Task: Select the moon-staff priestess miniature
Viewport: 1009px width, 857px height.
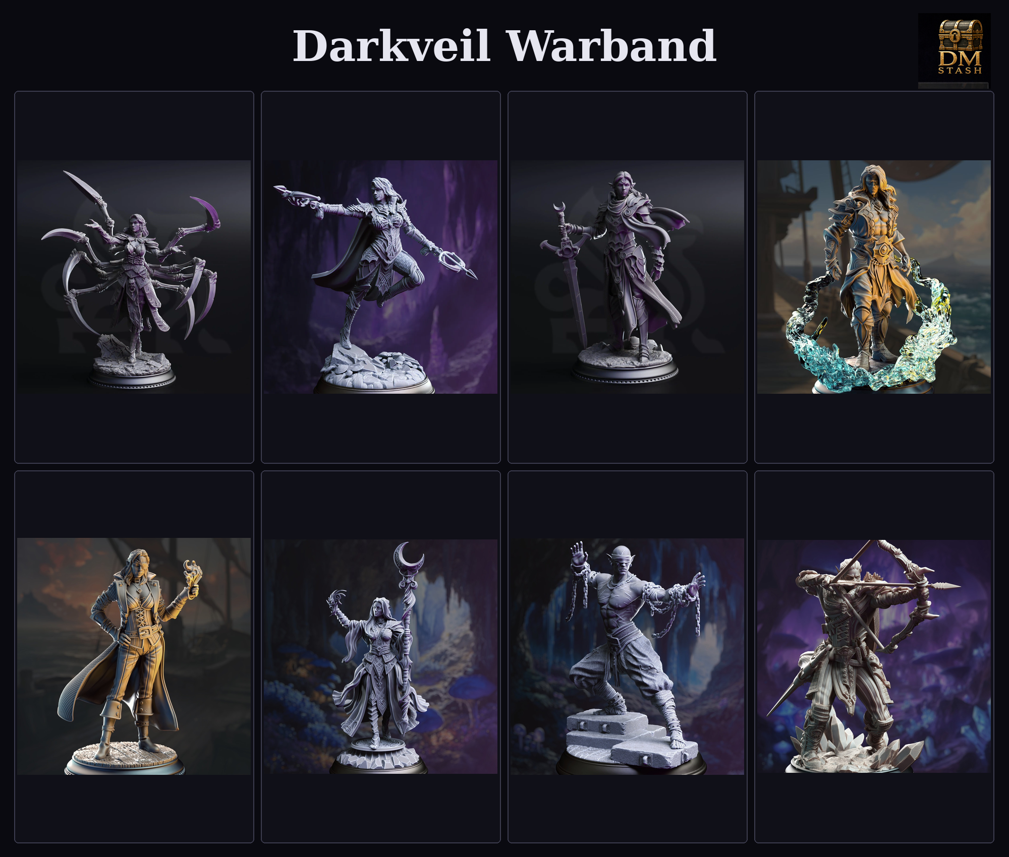Action: tap(381, 656)
